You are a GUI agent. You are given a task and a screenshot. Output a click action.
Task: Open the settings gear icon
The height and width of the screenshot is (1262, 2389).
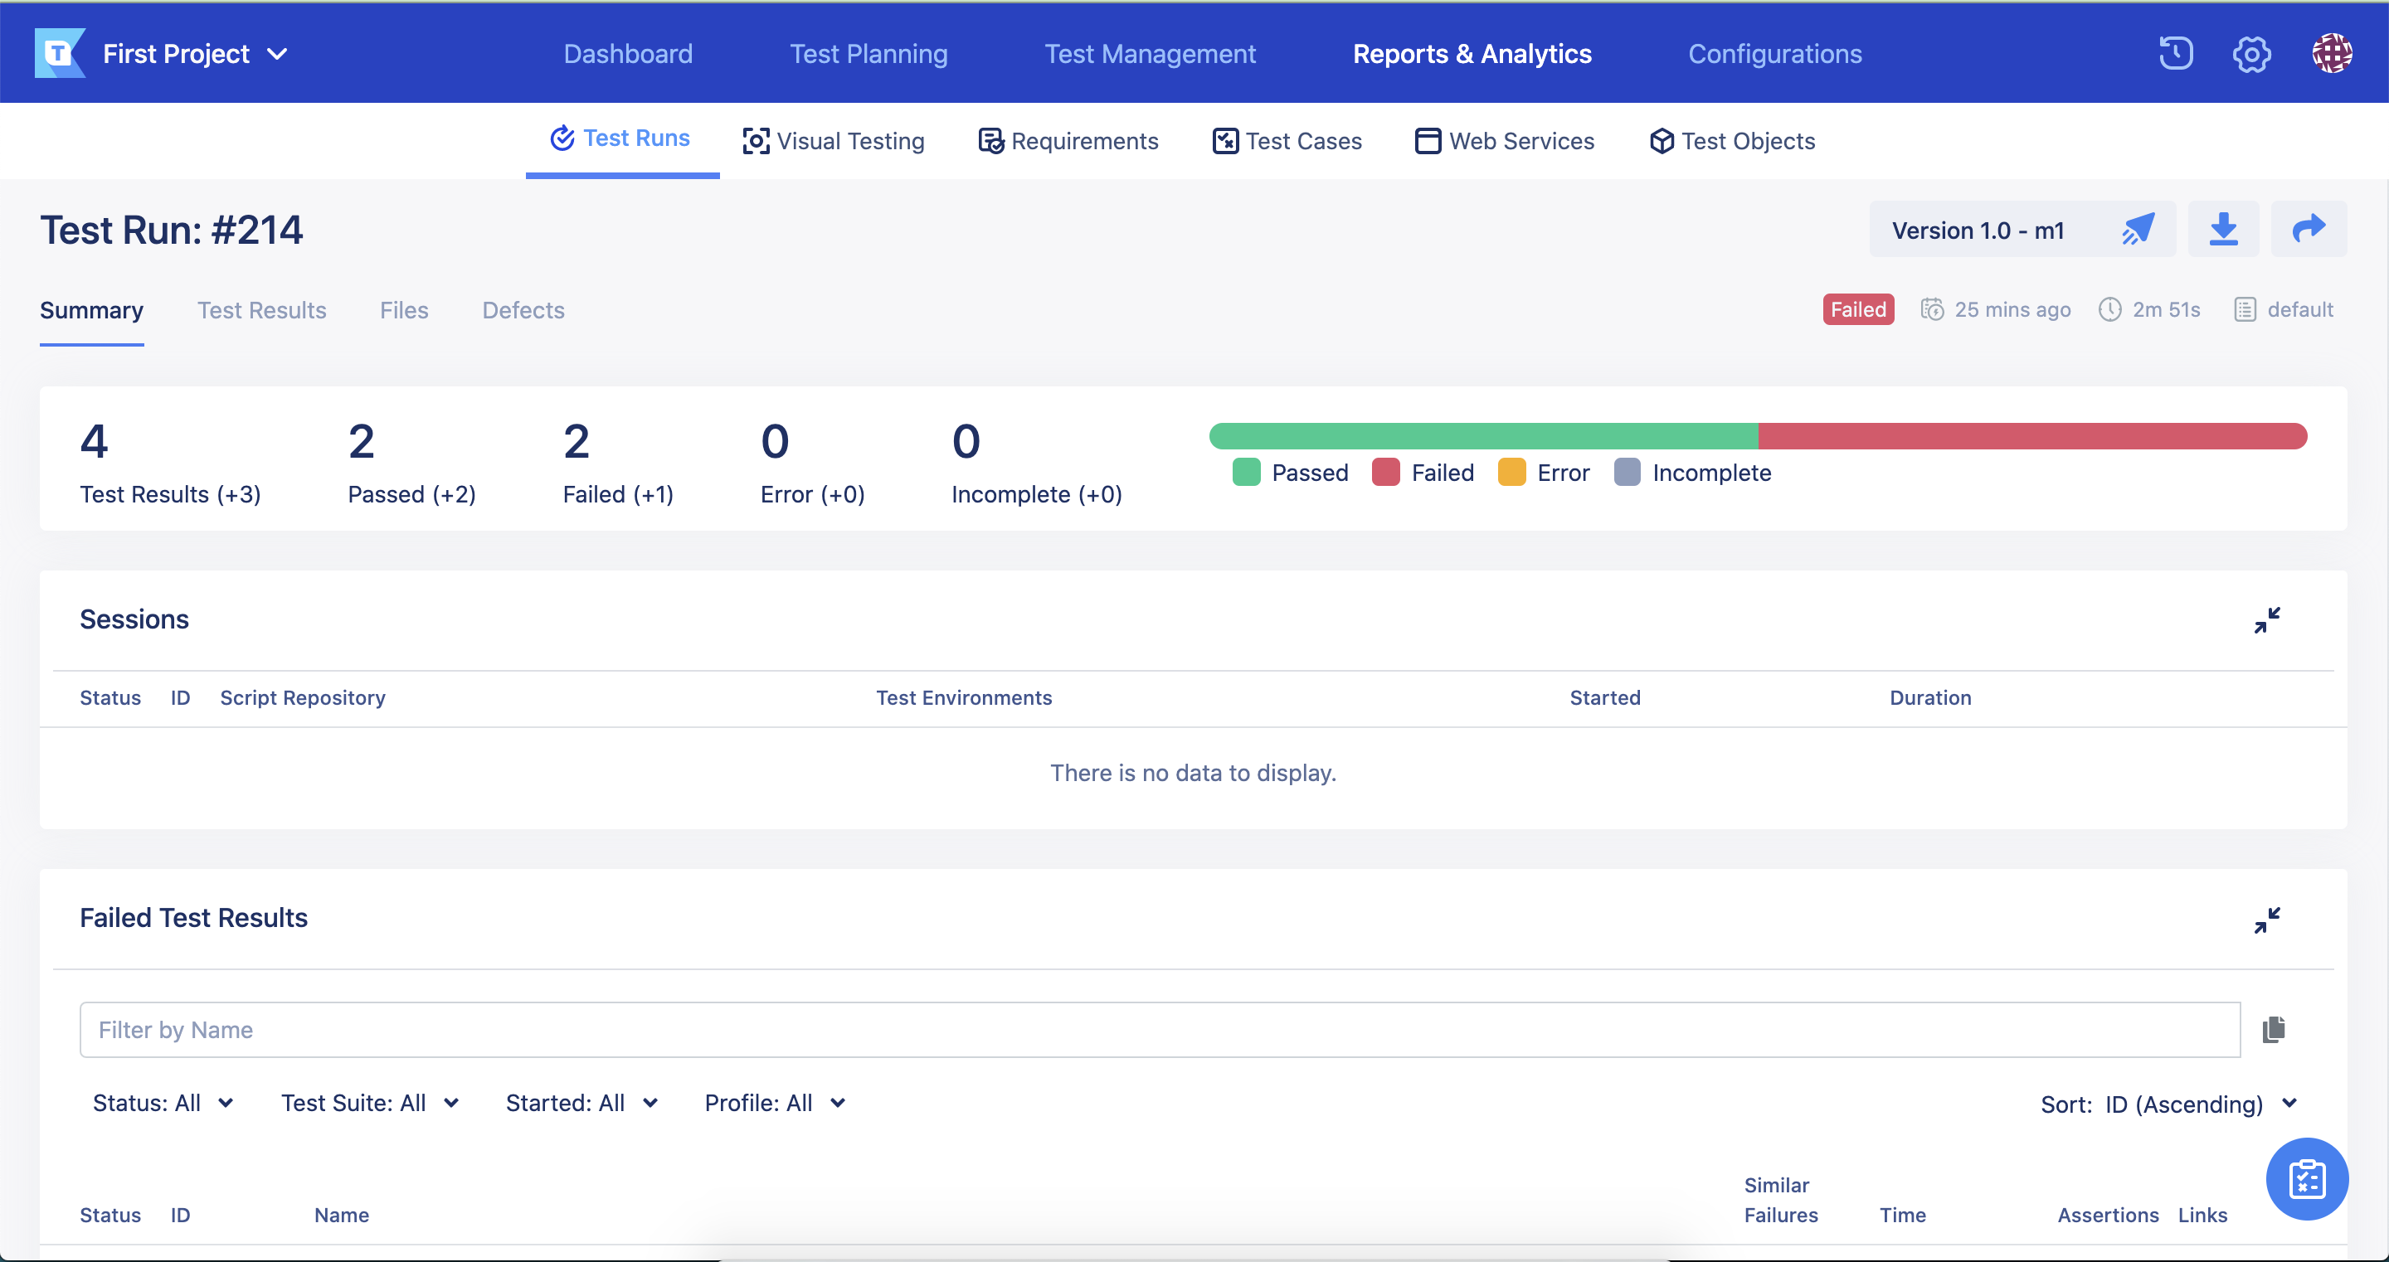(2250, 54)
